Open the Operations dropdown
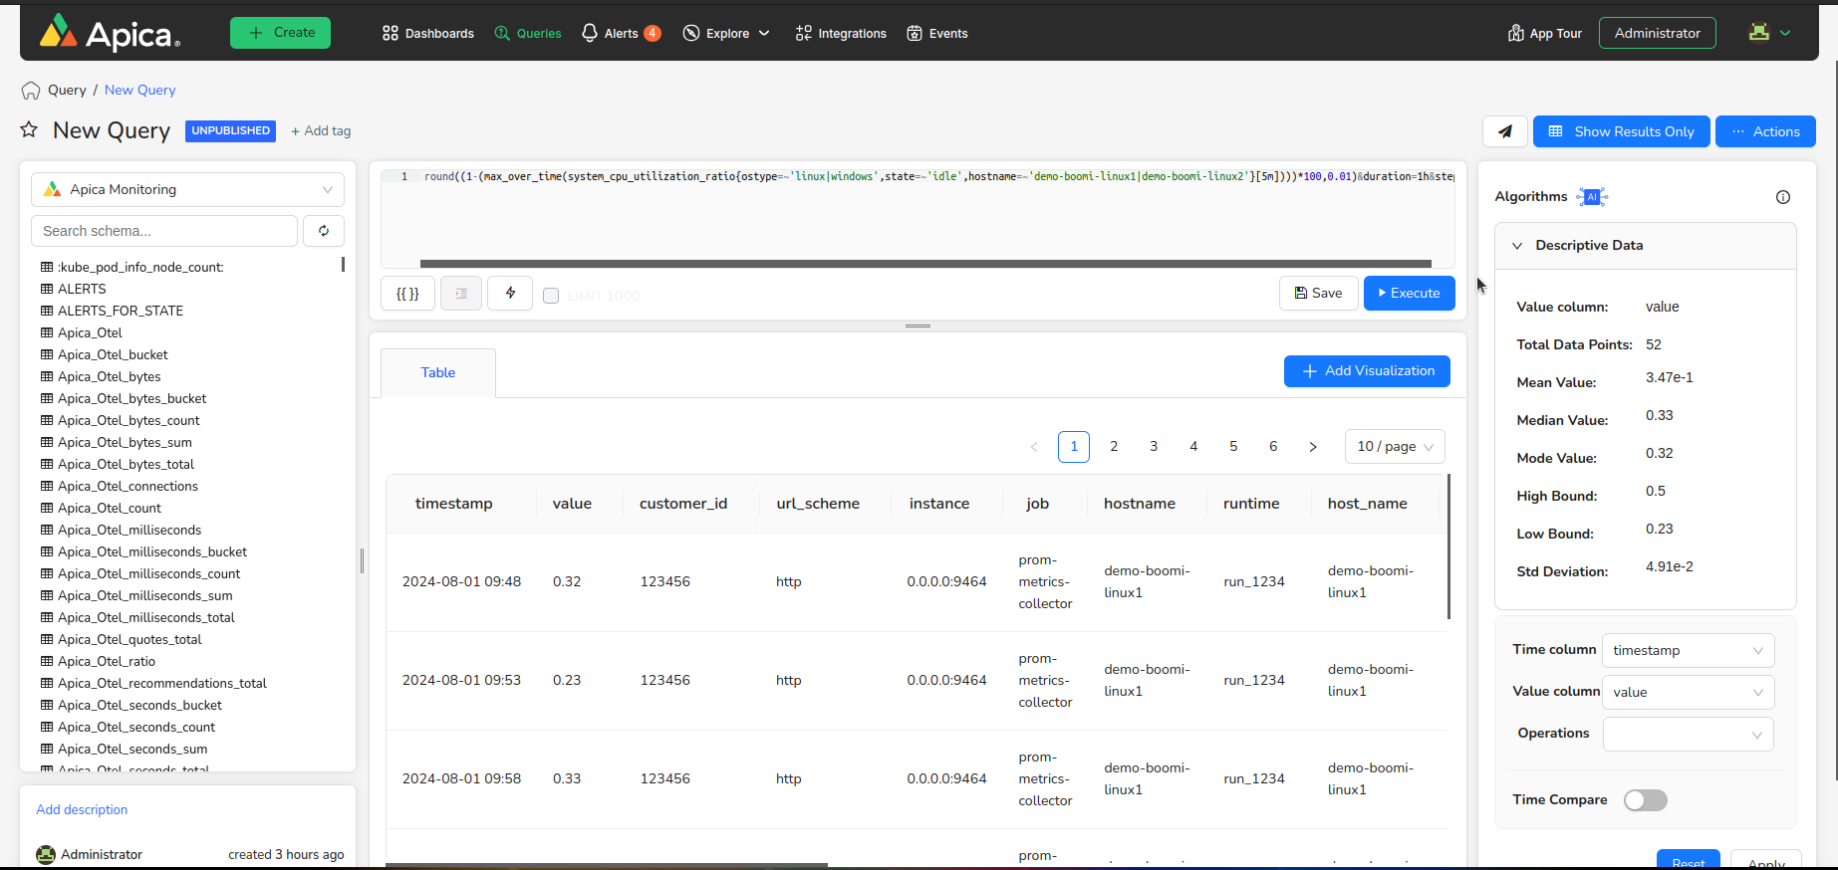Image resolution: width=1838 pixels, height=870 pixels. (1687, 735)
